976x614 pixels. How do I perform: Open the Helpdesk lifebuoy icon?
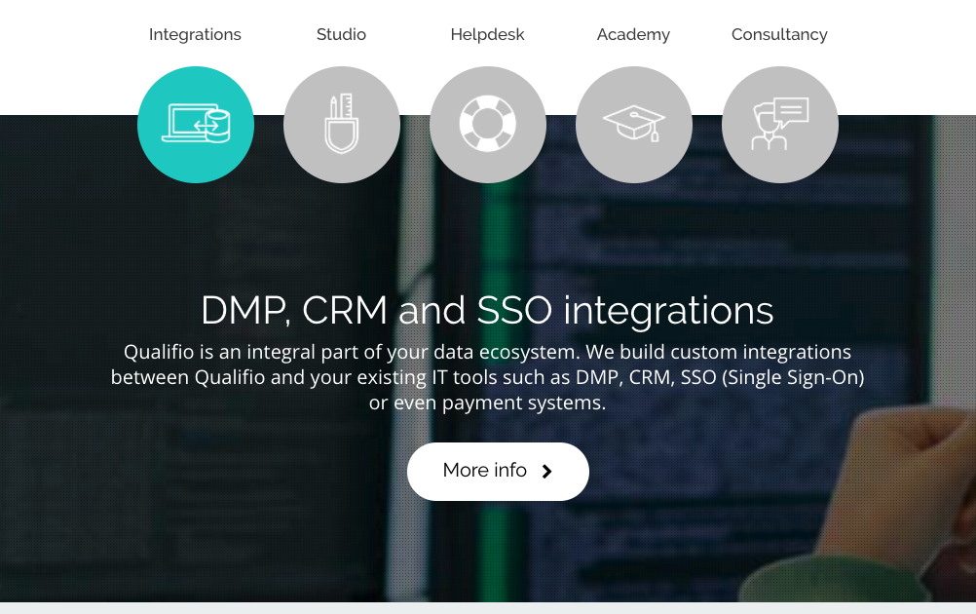tap(488, 125)
